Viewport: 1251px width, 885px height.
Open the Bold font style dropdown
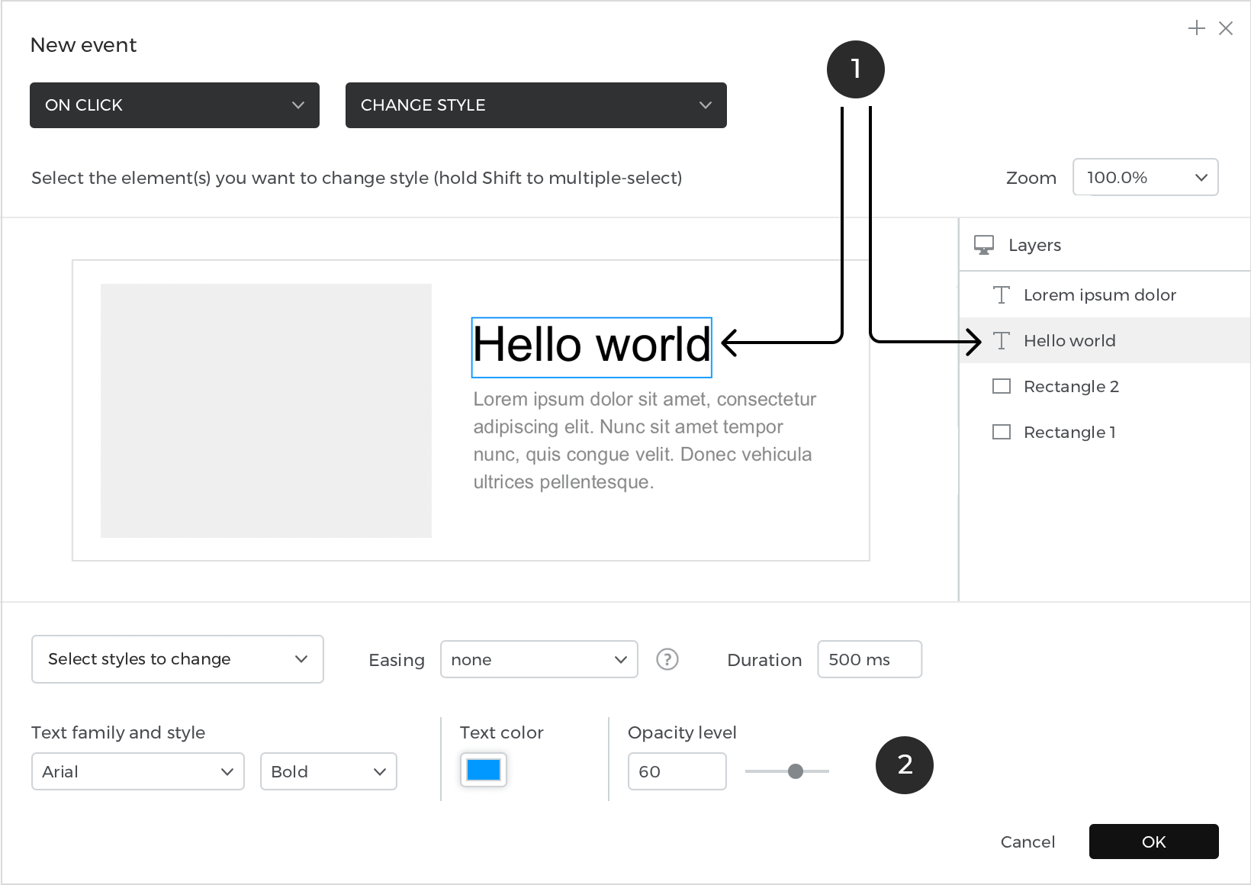coord(329,771)
